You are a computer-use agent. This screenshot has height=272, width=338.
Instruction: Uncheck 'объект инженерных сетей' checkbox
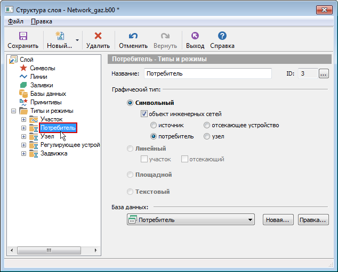[x=144, y=114]
